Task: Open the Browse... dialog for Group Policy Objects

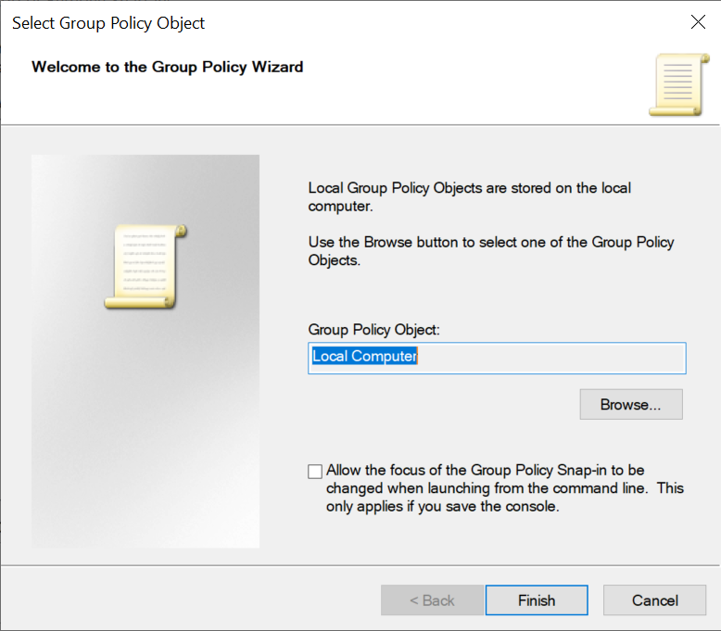Action: tap(631, 404)
